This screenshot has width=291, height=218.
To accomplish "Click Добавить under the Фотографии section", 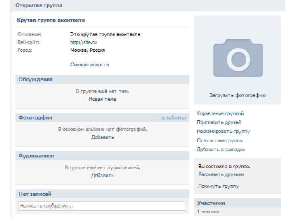I will (x=102, y=137).
